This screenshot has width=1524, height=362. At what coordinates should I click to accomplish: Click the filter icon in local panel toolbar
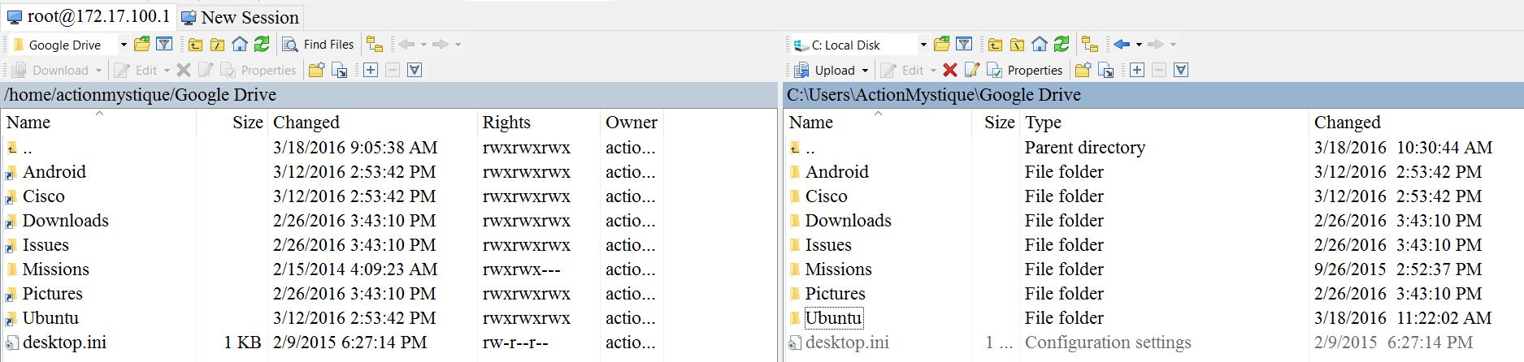(x=964, y=45)
